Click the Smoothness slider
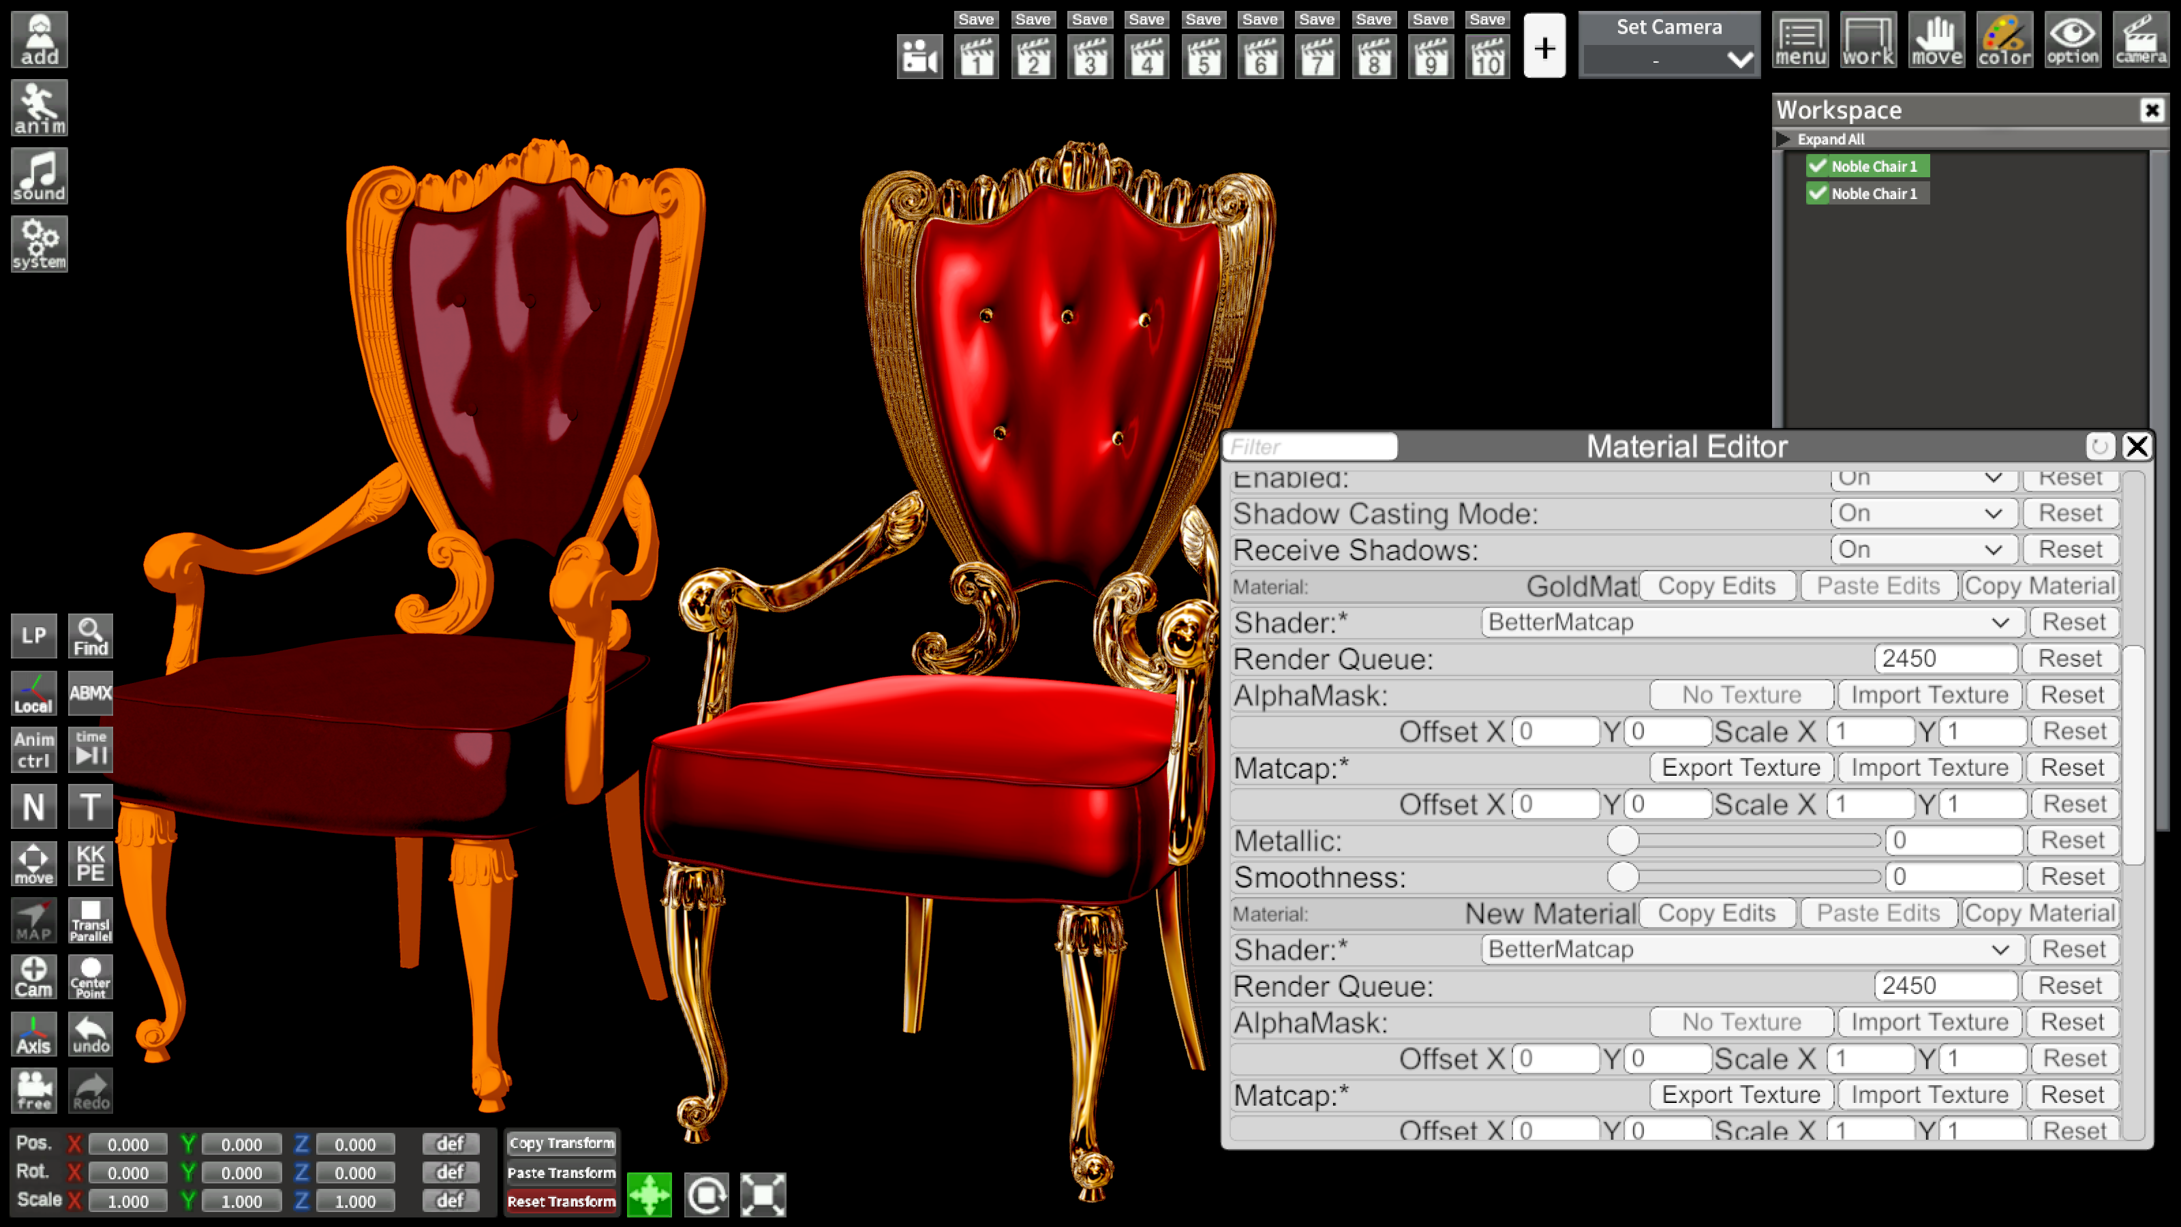 pyautogui.click(x=1744, y=877)
